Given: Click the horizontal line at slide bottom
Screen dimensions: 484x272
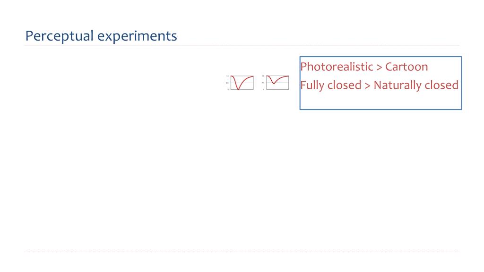Looking at the screenshot, I should pos(242,252).
